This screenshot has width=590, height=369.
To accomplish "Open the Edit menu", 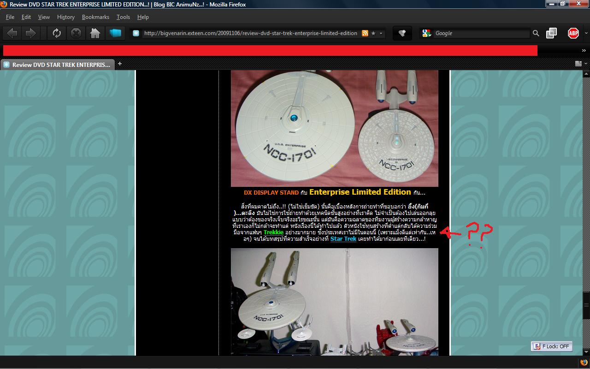I will coord(26,17).
